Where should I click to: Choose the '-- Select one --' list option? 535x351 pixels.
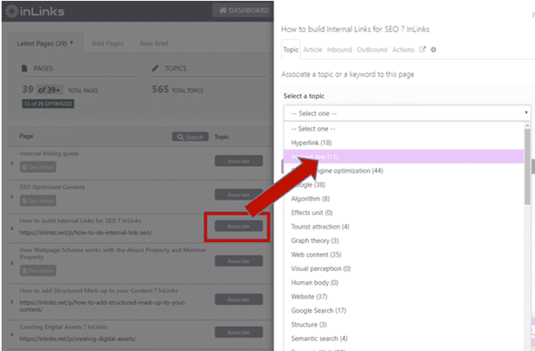tap(404, 129)
